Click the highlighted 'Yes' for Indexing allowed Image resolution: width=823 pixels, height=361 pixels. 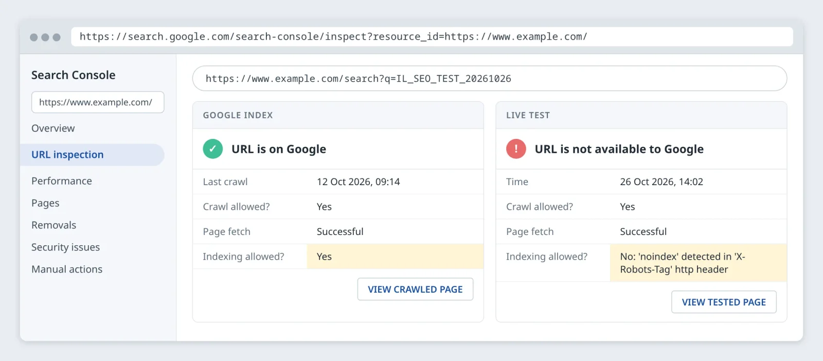click(395, 257)
